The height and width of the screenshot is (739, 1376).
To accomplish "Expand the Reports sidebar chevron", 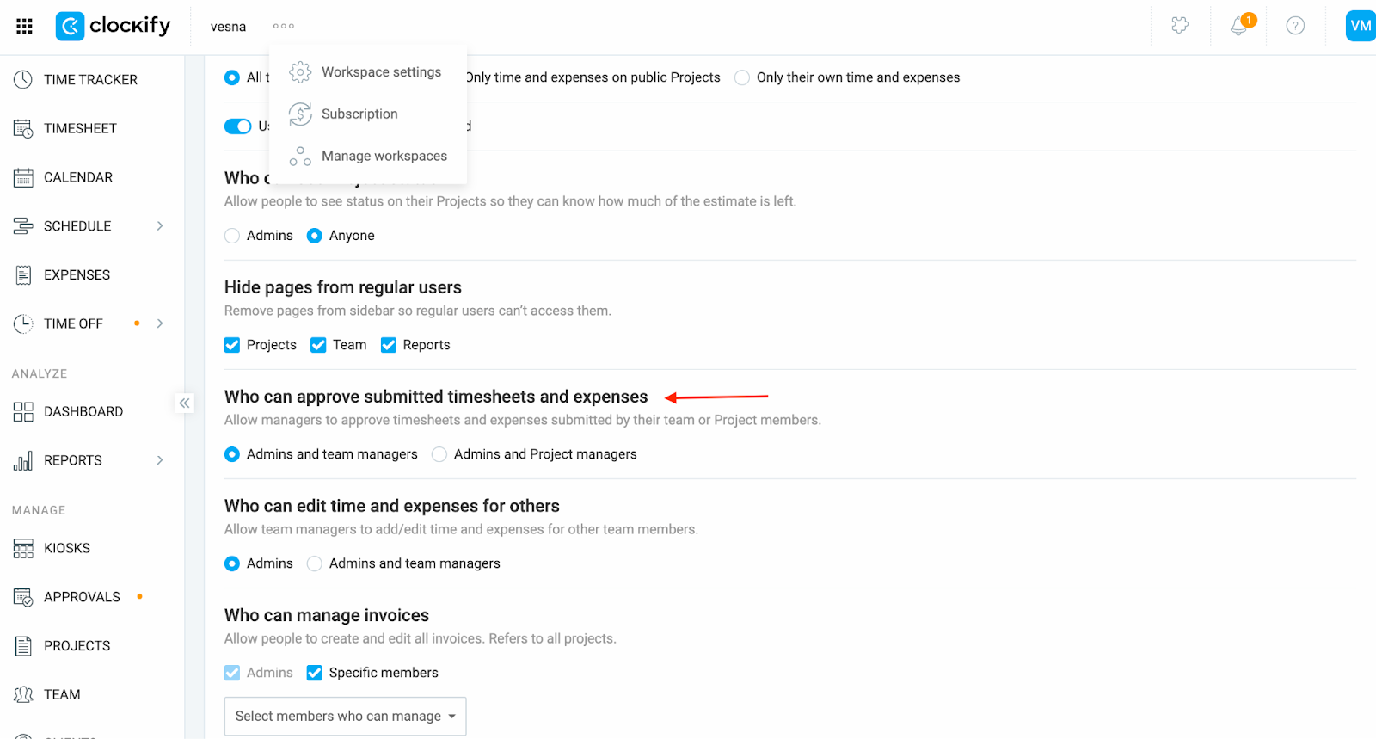I will click(x=160, y=460).
